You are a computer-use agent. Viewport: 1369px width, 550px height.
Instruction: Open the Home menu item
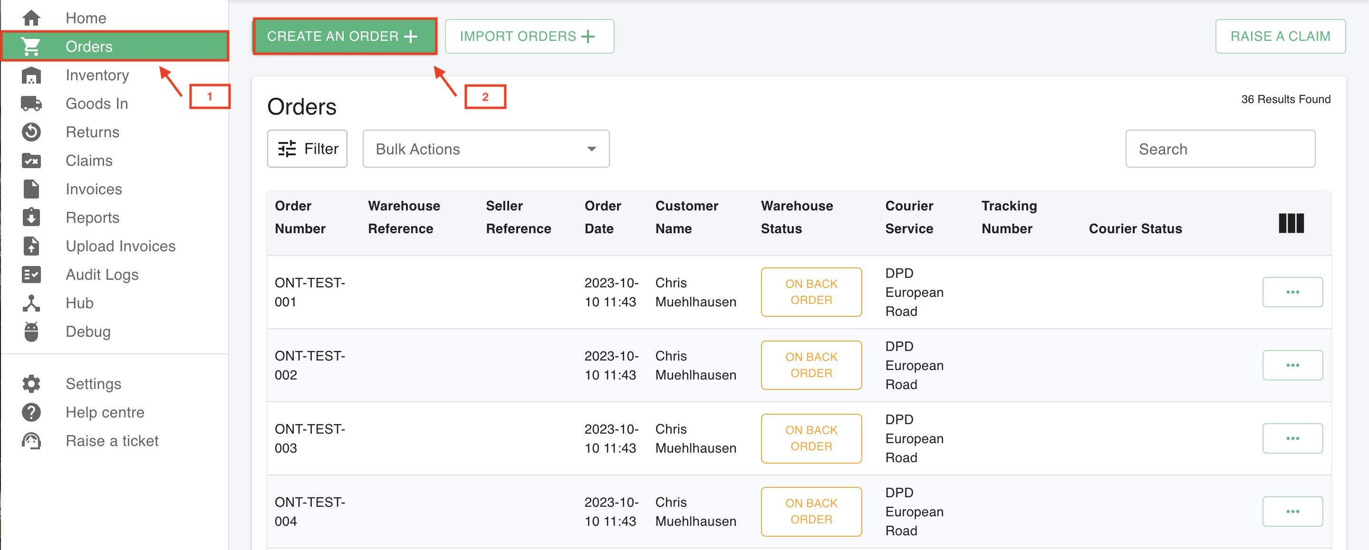(115, 18)
